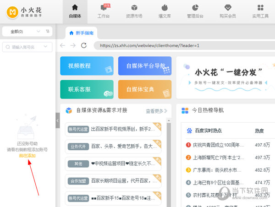The image size is (275, 207).
Task: Open listing 中视频运营项目
Action: coord(113,163)
